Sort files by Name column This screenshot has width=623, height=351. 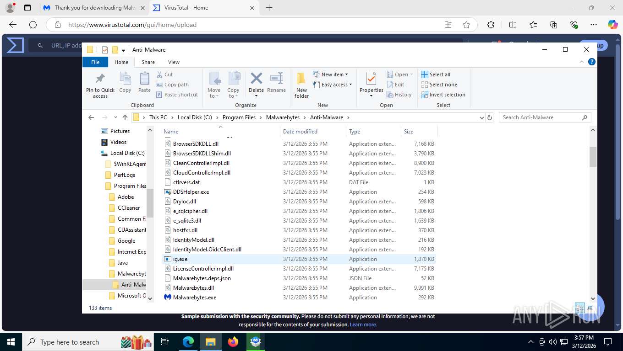[x=220, y=131]
